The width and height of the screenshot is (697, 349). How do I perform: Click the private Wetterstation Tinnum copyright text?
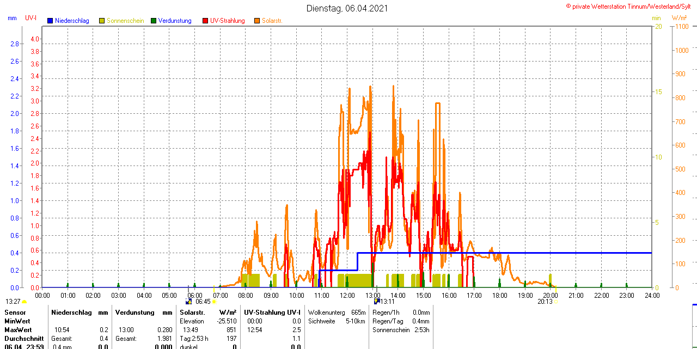click(631, 6)
